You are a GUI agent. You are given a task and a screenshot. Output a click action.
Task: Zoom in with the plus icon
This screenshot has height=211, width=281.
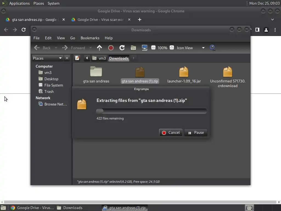point(172,48)
